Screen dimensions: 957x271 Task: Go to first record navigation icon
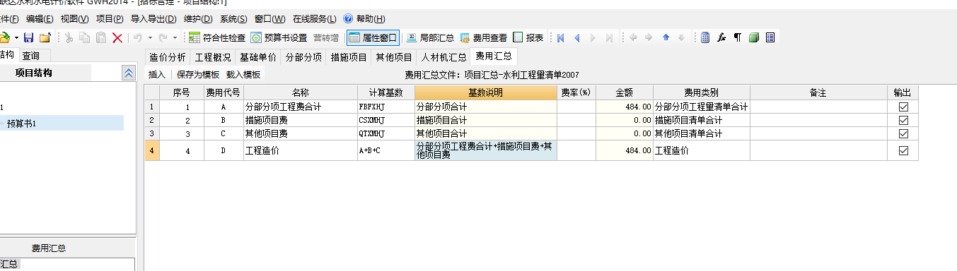click(561, 37)
